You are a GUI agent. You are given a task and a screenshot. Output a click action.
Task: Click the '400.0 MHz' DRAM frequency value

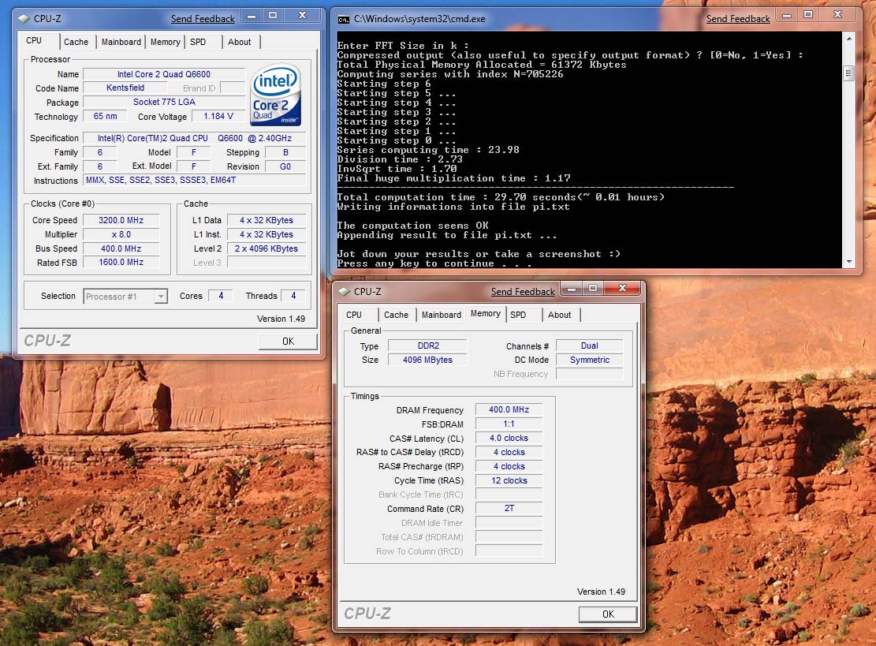pos(509,409)
